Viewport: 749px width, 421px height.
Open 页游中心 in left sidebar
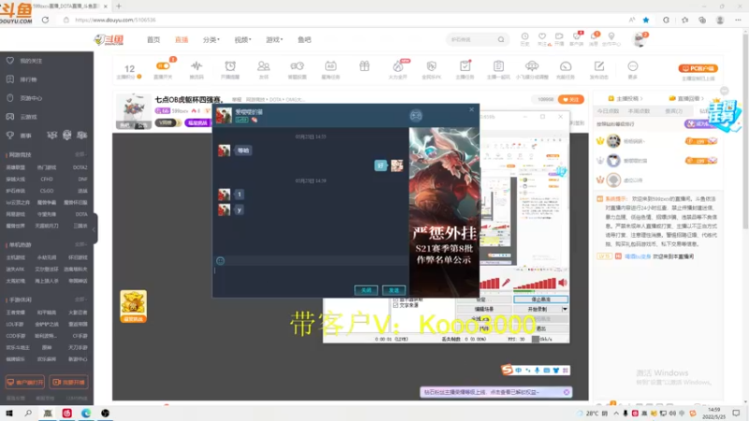(x=31, y=98)
